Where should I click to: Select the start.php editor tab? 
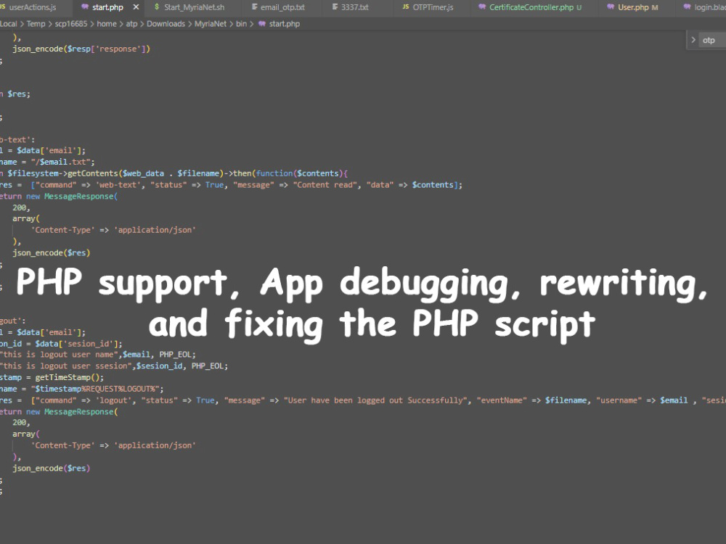pyautogui.click(x=107, y=7)
